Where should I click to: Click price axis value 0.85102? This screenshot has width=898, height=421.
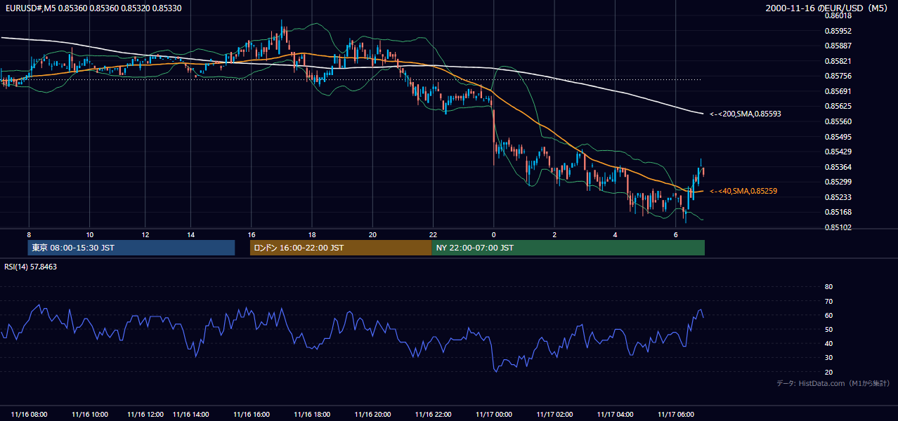(x=838, y=227)
